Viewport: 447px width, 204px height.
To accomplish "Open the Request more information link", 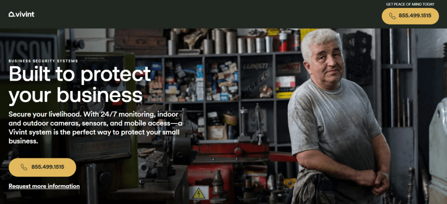I will pos(44,186).
